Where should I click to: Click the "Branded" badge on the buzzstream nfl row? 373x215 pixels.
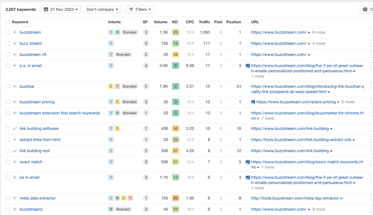point(123,54)
